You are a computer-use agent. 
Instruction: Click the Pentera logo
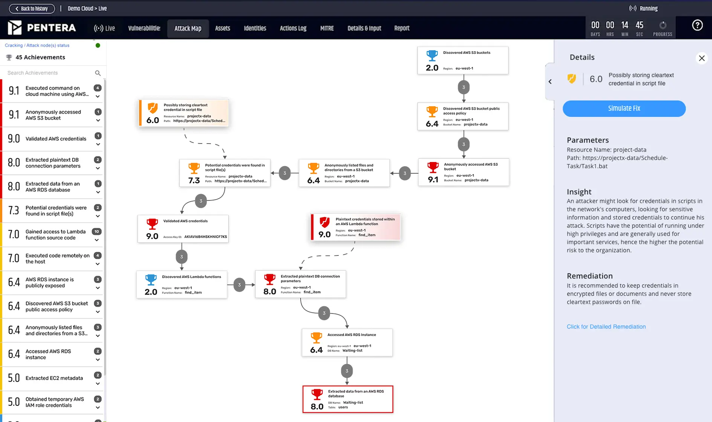(x=42, y=28)
